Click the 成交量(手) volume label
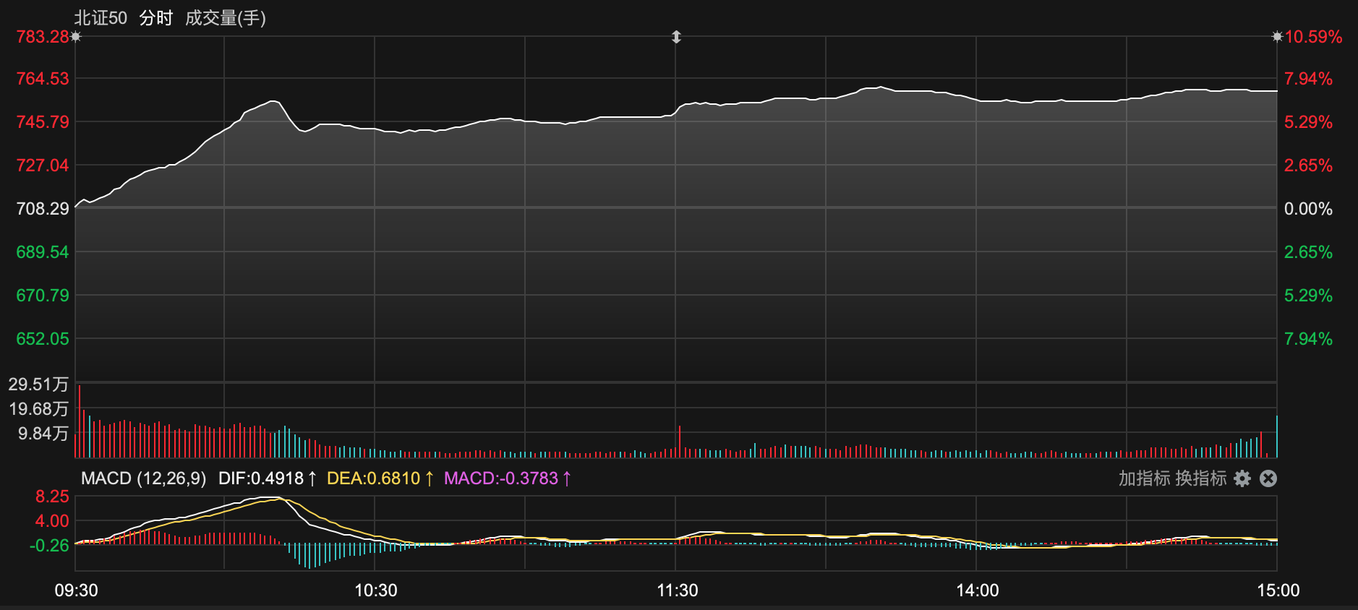This screenshot has height=610, width=1358. click(x=226, y=18)
